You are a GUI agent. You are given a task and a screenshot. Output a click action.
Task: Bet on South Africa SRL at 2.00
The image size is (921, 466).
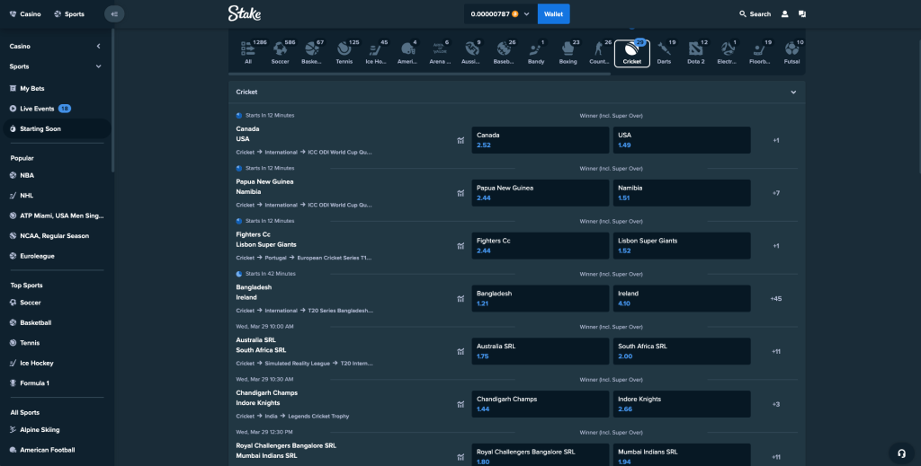tap(682, 351)
